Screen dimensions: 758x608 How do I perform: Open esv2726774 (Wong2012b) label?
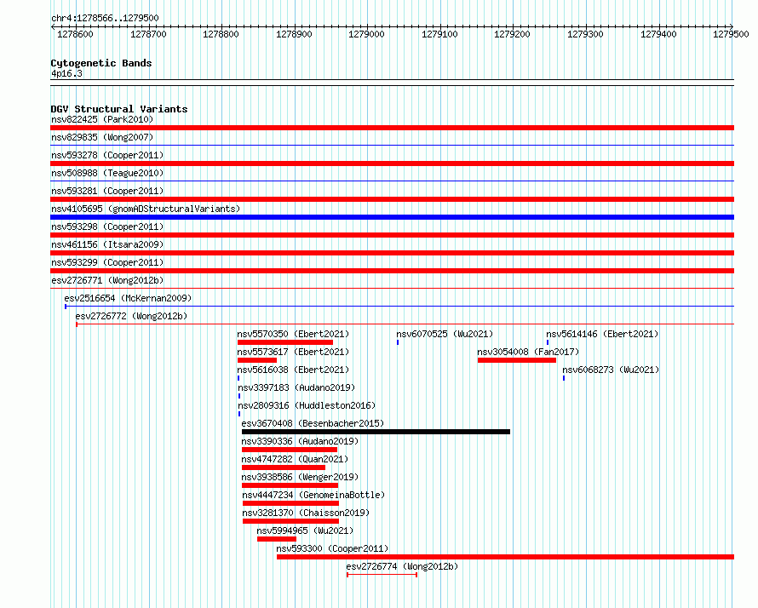point(402,566)
